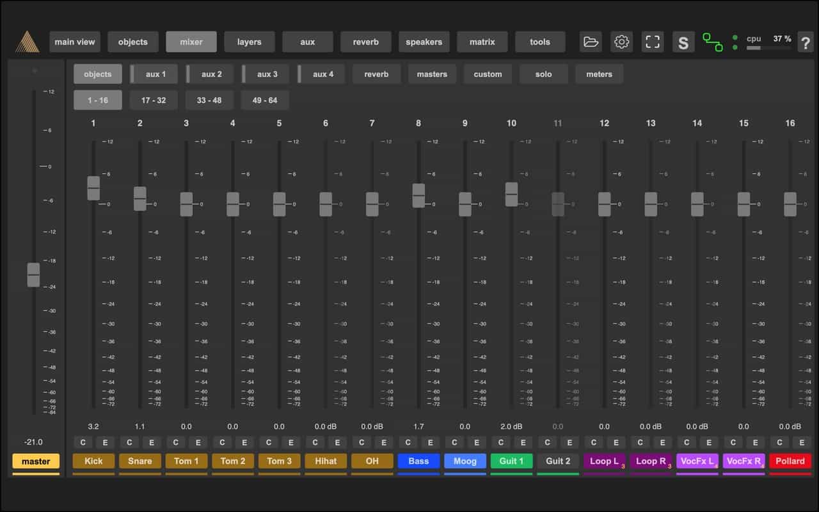Click the master fader handle
This screenshot has height=512, width=819.
coord(33,275)
